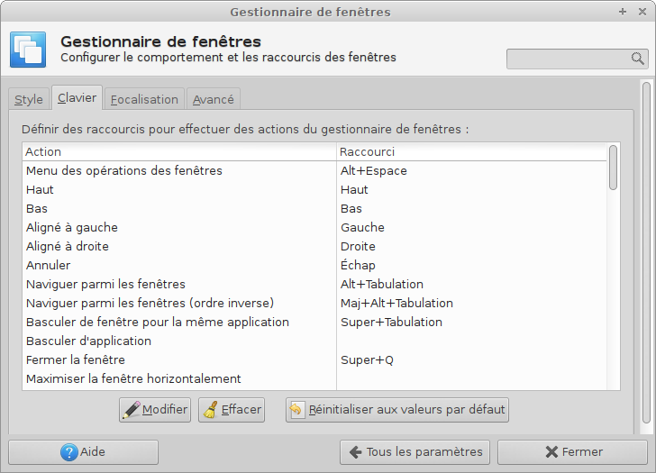Click the Modifier button
Image resolution: width=656 pixels, height=473 pixels.
(x=155, y=409)
